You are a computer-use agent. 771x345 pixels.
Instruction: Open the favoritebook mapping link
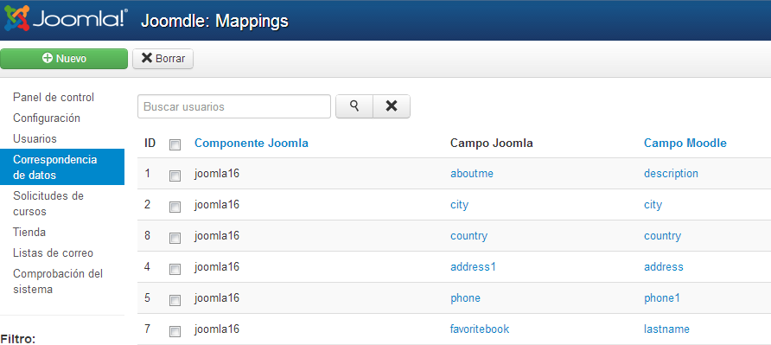pos(480,329)
